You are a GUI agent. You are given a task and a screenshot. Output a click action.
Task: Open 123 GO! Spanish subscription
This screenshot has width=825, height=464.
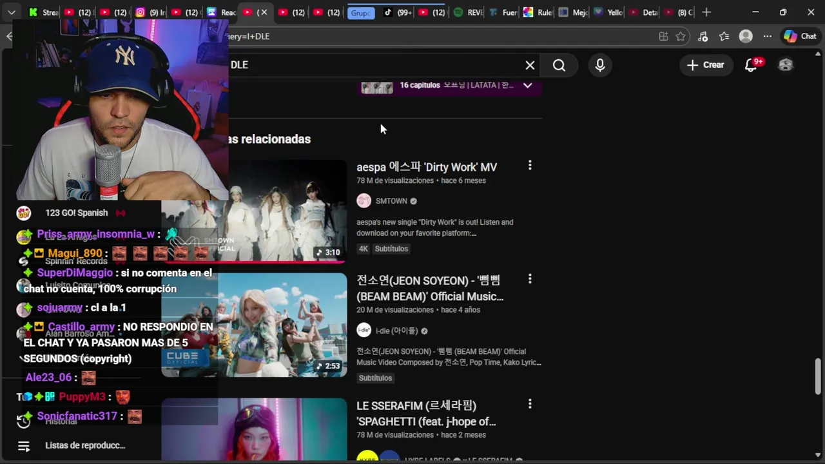pyautogui.click(x=76, y=213)
